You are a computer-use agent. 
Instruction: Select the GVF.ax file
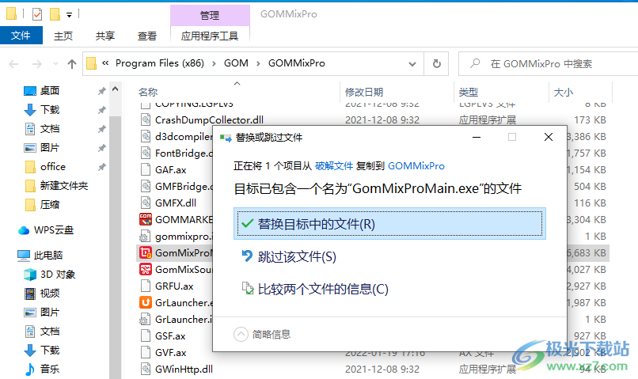pyautogui.click(x=170, y=353)
